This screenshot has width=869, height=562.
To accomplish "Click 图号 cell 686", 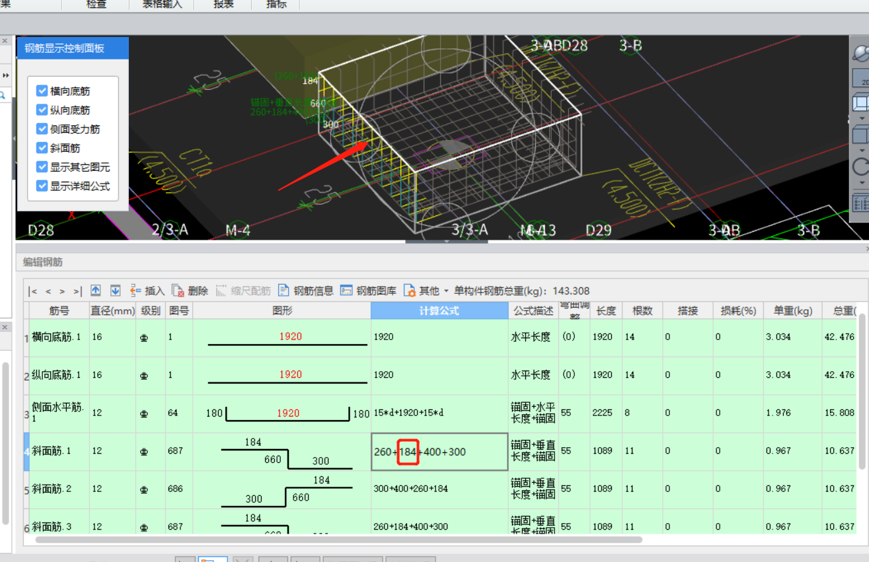I will pyautogui.click(x=178, y=489).
